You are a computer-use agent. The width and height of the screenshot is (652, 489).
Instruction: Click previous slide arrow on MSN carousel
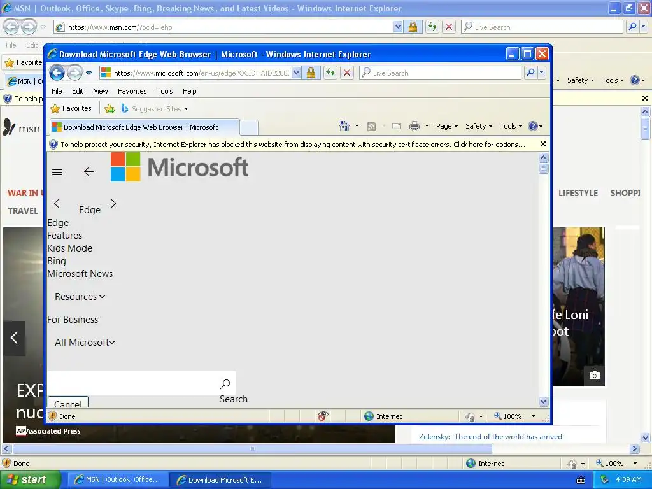15,337
